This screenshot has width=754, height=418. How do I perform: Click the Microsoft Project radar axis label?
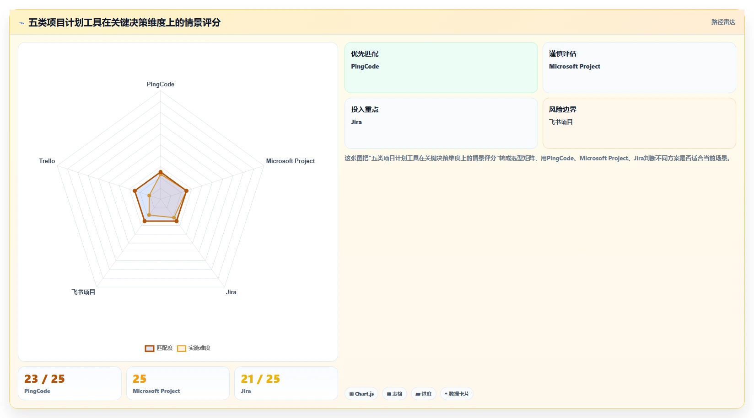pos(291,161)
